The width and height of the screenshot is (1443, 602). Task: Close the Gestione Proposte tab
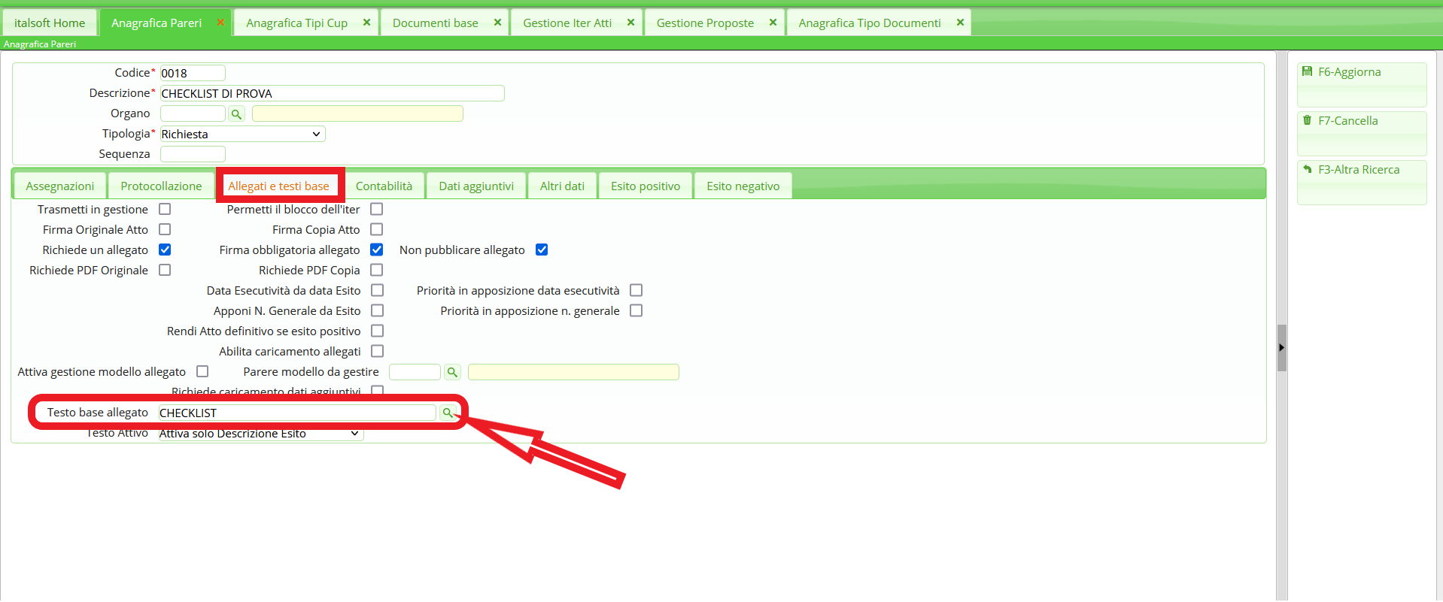coord(773,23)
